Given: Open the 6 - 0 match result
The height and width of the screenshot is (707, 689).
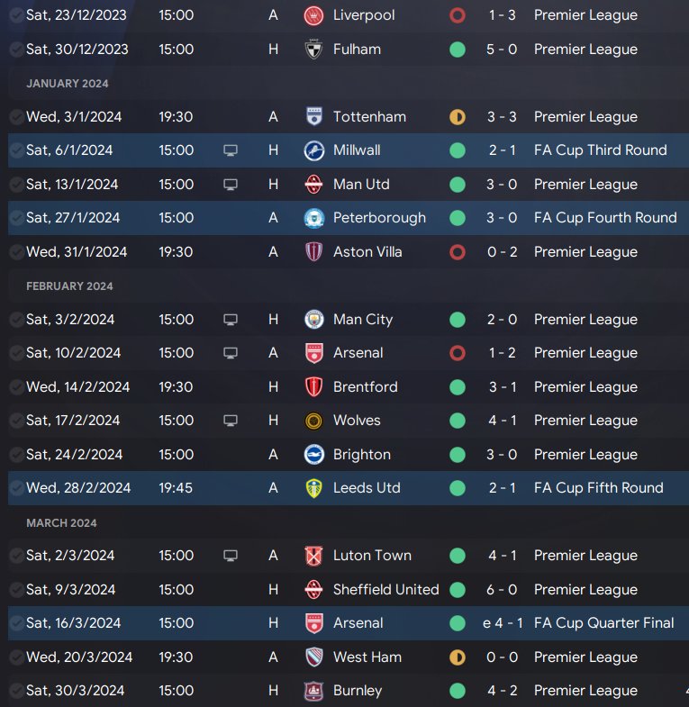Looking at the screenshot, I should coord(502,590).
